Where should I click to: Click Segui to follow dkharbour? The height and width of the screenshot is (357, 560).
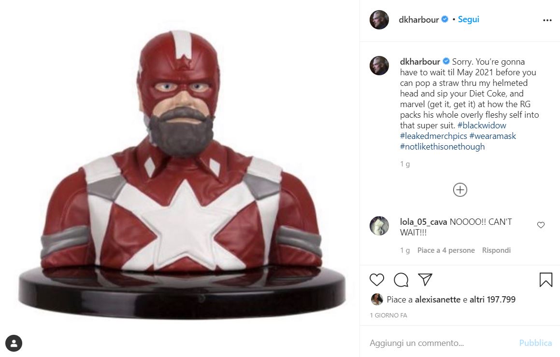[x=469, y=19]
